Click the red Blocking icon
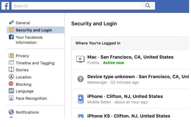 pyautogui.click(x=11, y=84)
